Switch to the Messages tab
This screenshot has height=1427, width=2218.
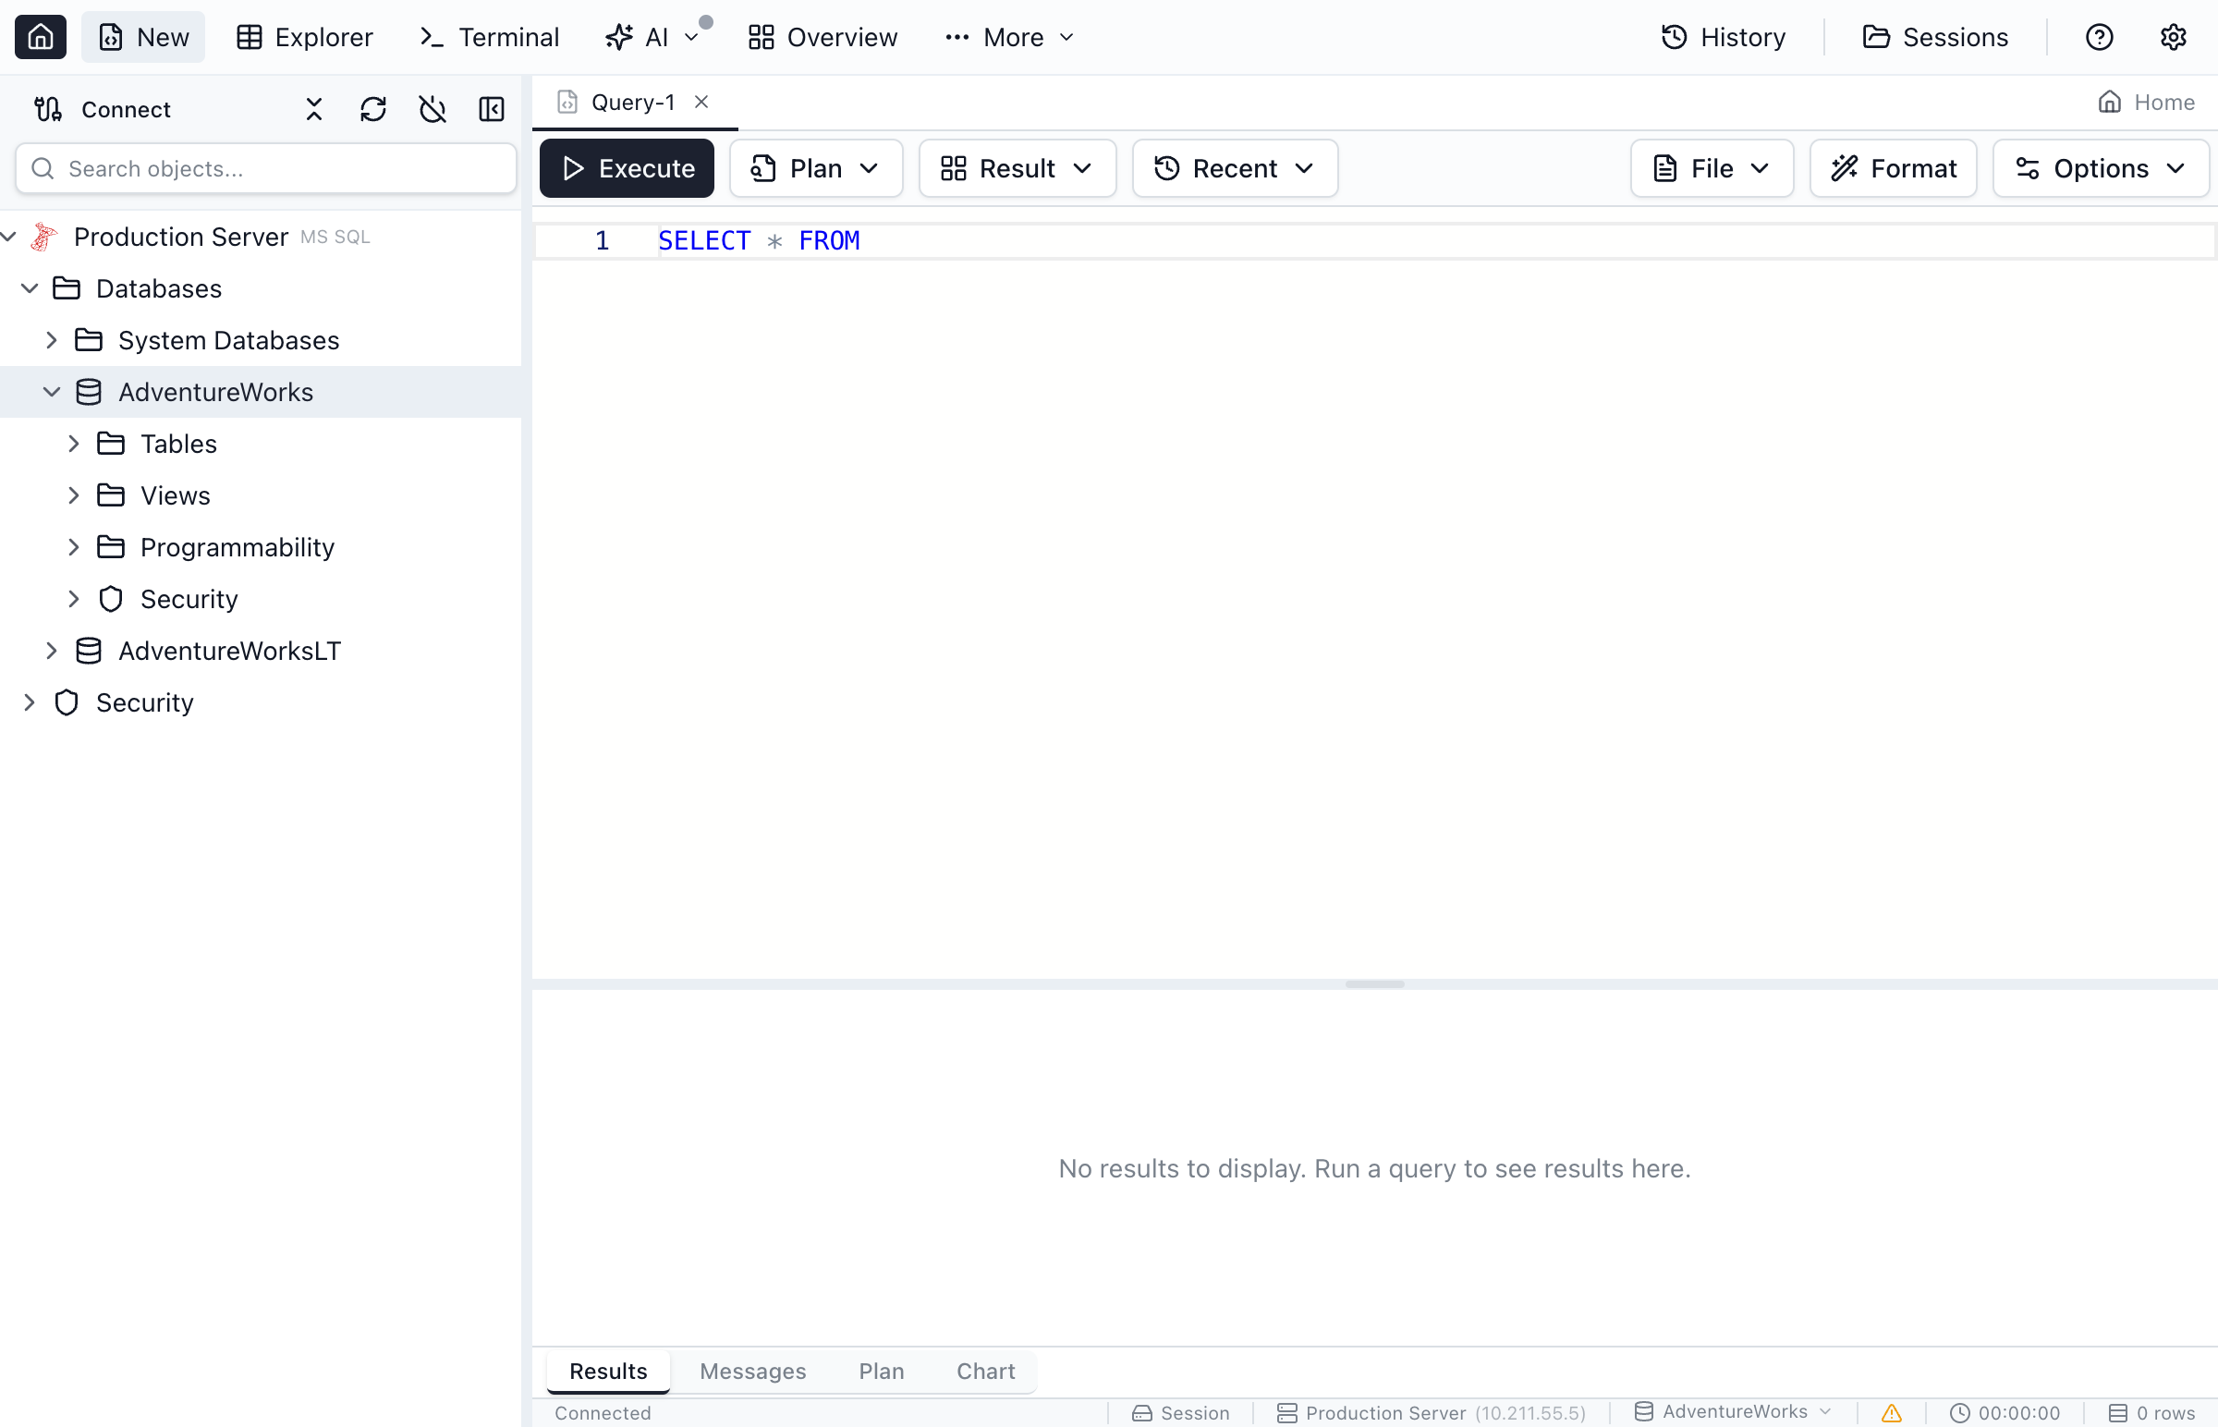click(752, 1371)
